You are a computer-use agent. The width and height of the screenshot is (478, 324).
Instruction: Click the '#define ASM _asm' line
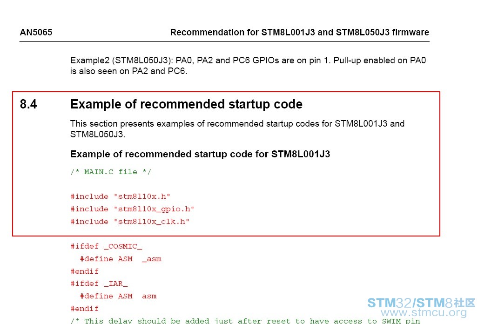point(121,259)
